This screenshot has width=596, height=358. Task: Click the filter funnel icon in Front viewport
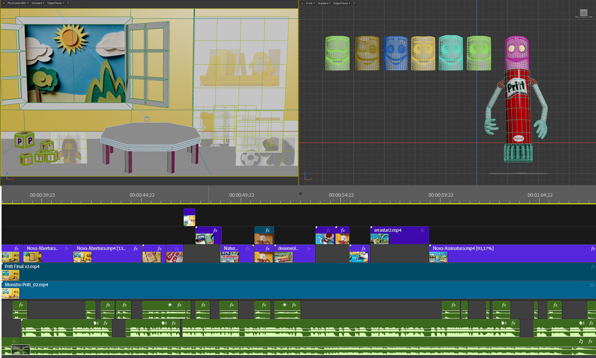click(x=354, y=3)
